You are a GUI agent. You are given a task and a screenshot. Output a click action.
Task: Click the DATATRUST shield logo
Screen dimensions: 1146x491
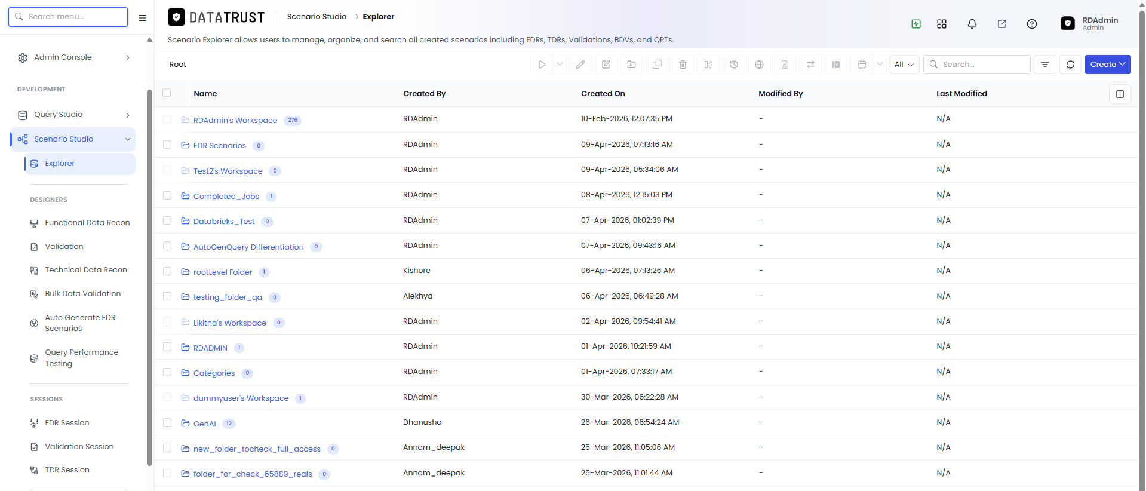coord(176,17)
